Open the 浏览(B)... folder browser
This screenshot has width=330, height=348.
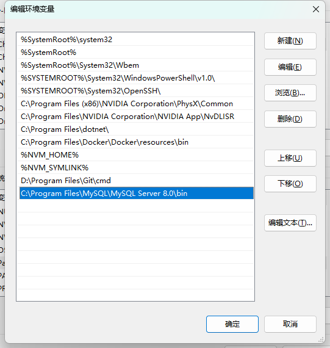pos(290,93)
